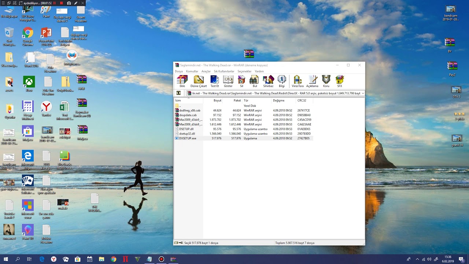
Task: Click the Bilgi (Info) toolbar icon
Action: coord(282,81)
